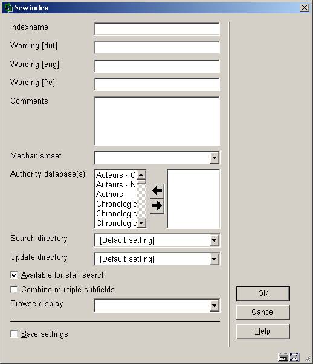Expand the Search directory dropdown
The height and width of the screenshot is (364, 313).
214,240
